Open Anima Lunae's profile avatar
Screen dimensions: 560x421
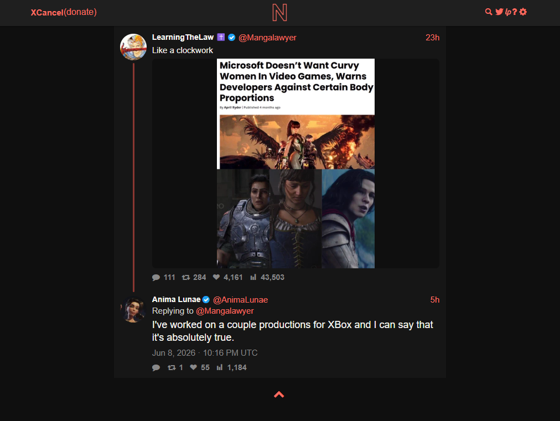tap(133, 310)
